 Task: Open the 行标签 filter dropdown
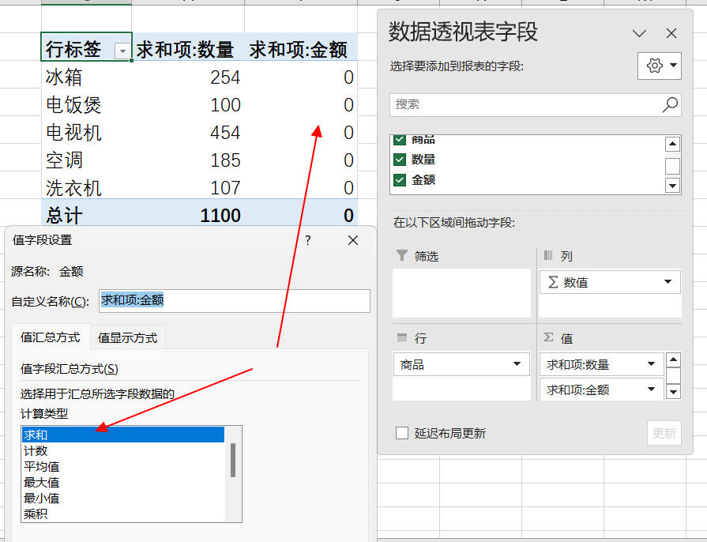(x=122, y=51)
